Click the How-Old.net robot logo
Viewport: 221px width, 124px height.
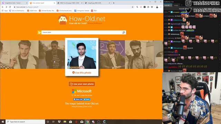click(x=63, y=20)
